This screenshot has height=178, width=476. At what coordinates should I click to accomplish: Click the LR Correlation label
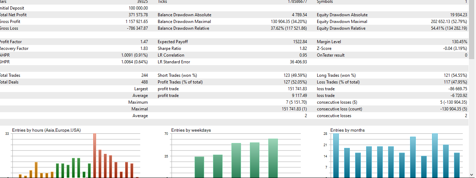171,55
